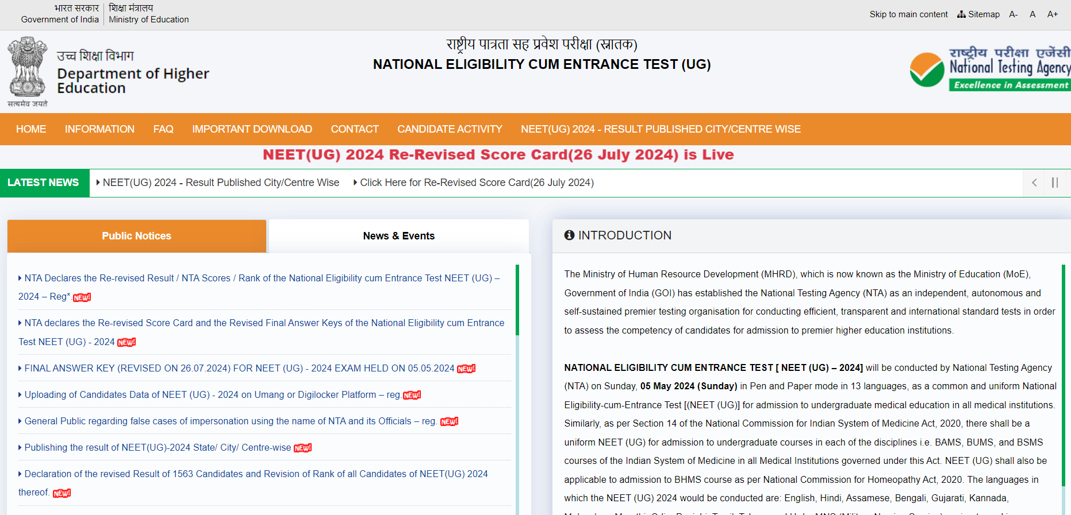Click the LATEST NEWS label

click(x=43, y=183)
